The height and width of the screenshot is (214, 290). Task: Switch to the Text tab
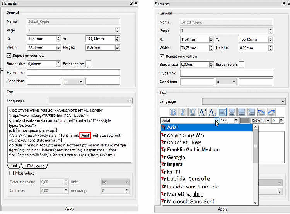[14, 166]
